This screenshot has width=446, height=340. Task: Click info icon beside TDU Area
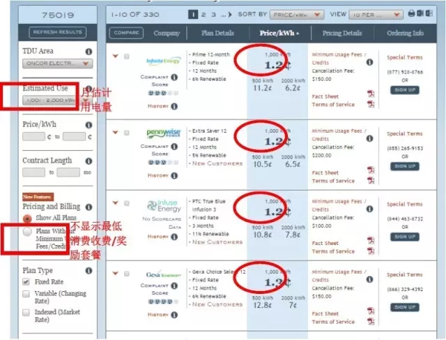pyautogui.click(x=89, y=51)
